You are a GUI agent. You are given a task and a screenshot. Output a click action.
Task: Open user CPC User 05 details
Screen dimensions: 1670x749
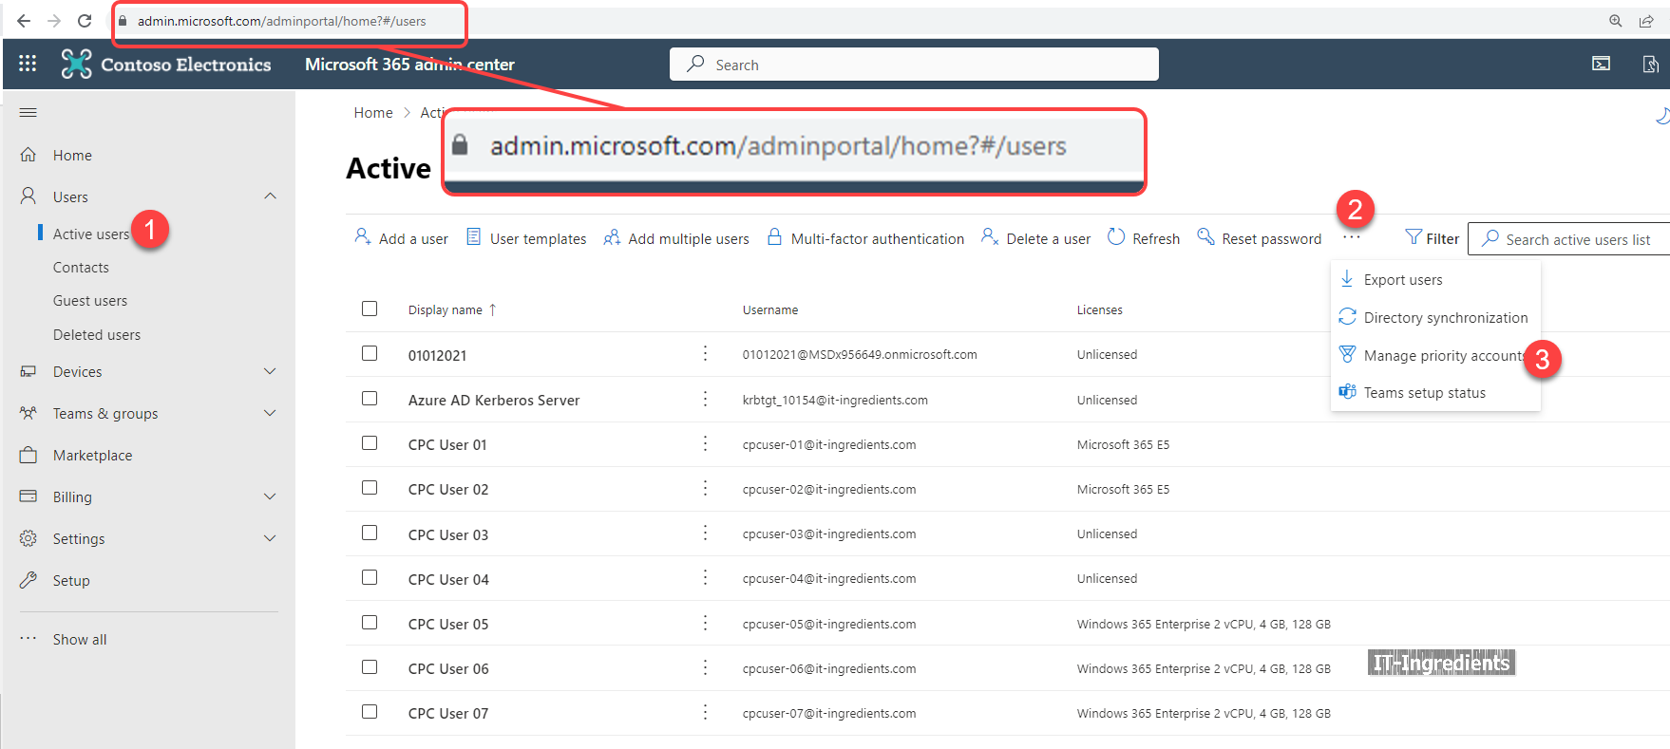tap(448, 624)
